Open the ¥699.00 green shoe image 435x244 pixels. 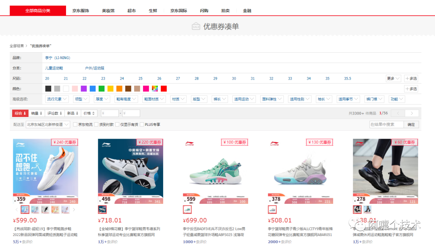[x=215, y=171]
